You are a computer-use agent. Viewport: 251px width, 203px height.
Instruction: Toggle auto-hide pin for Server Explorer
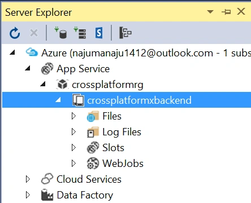tap(226, 12)
